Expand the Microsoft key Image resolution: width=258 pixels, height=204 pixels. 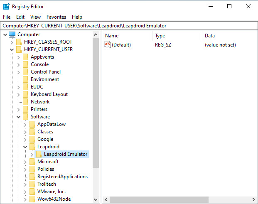[x=25, y=162]
